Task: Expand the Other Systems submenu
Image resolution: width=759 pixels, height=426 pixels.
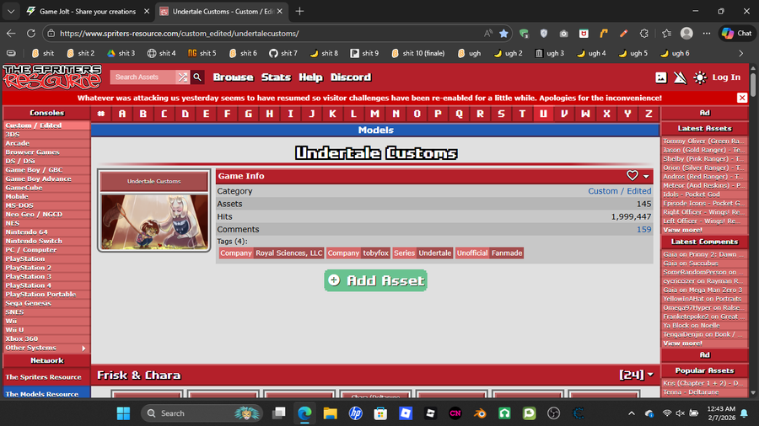Action: [83, 348]
